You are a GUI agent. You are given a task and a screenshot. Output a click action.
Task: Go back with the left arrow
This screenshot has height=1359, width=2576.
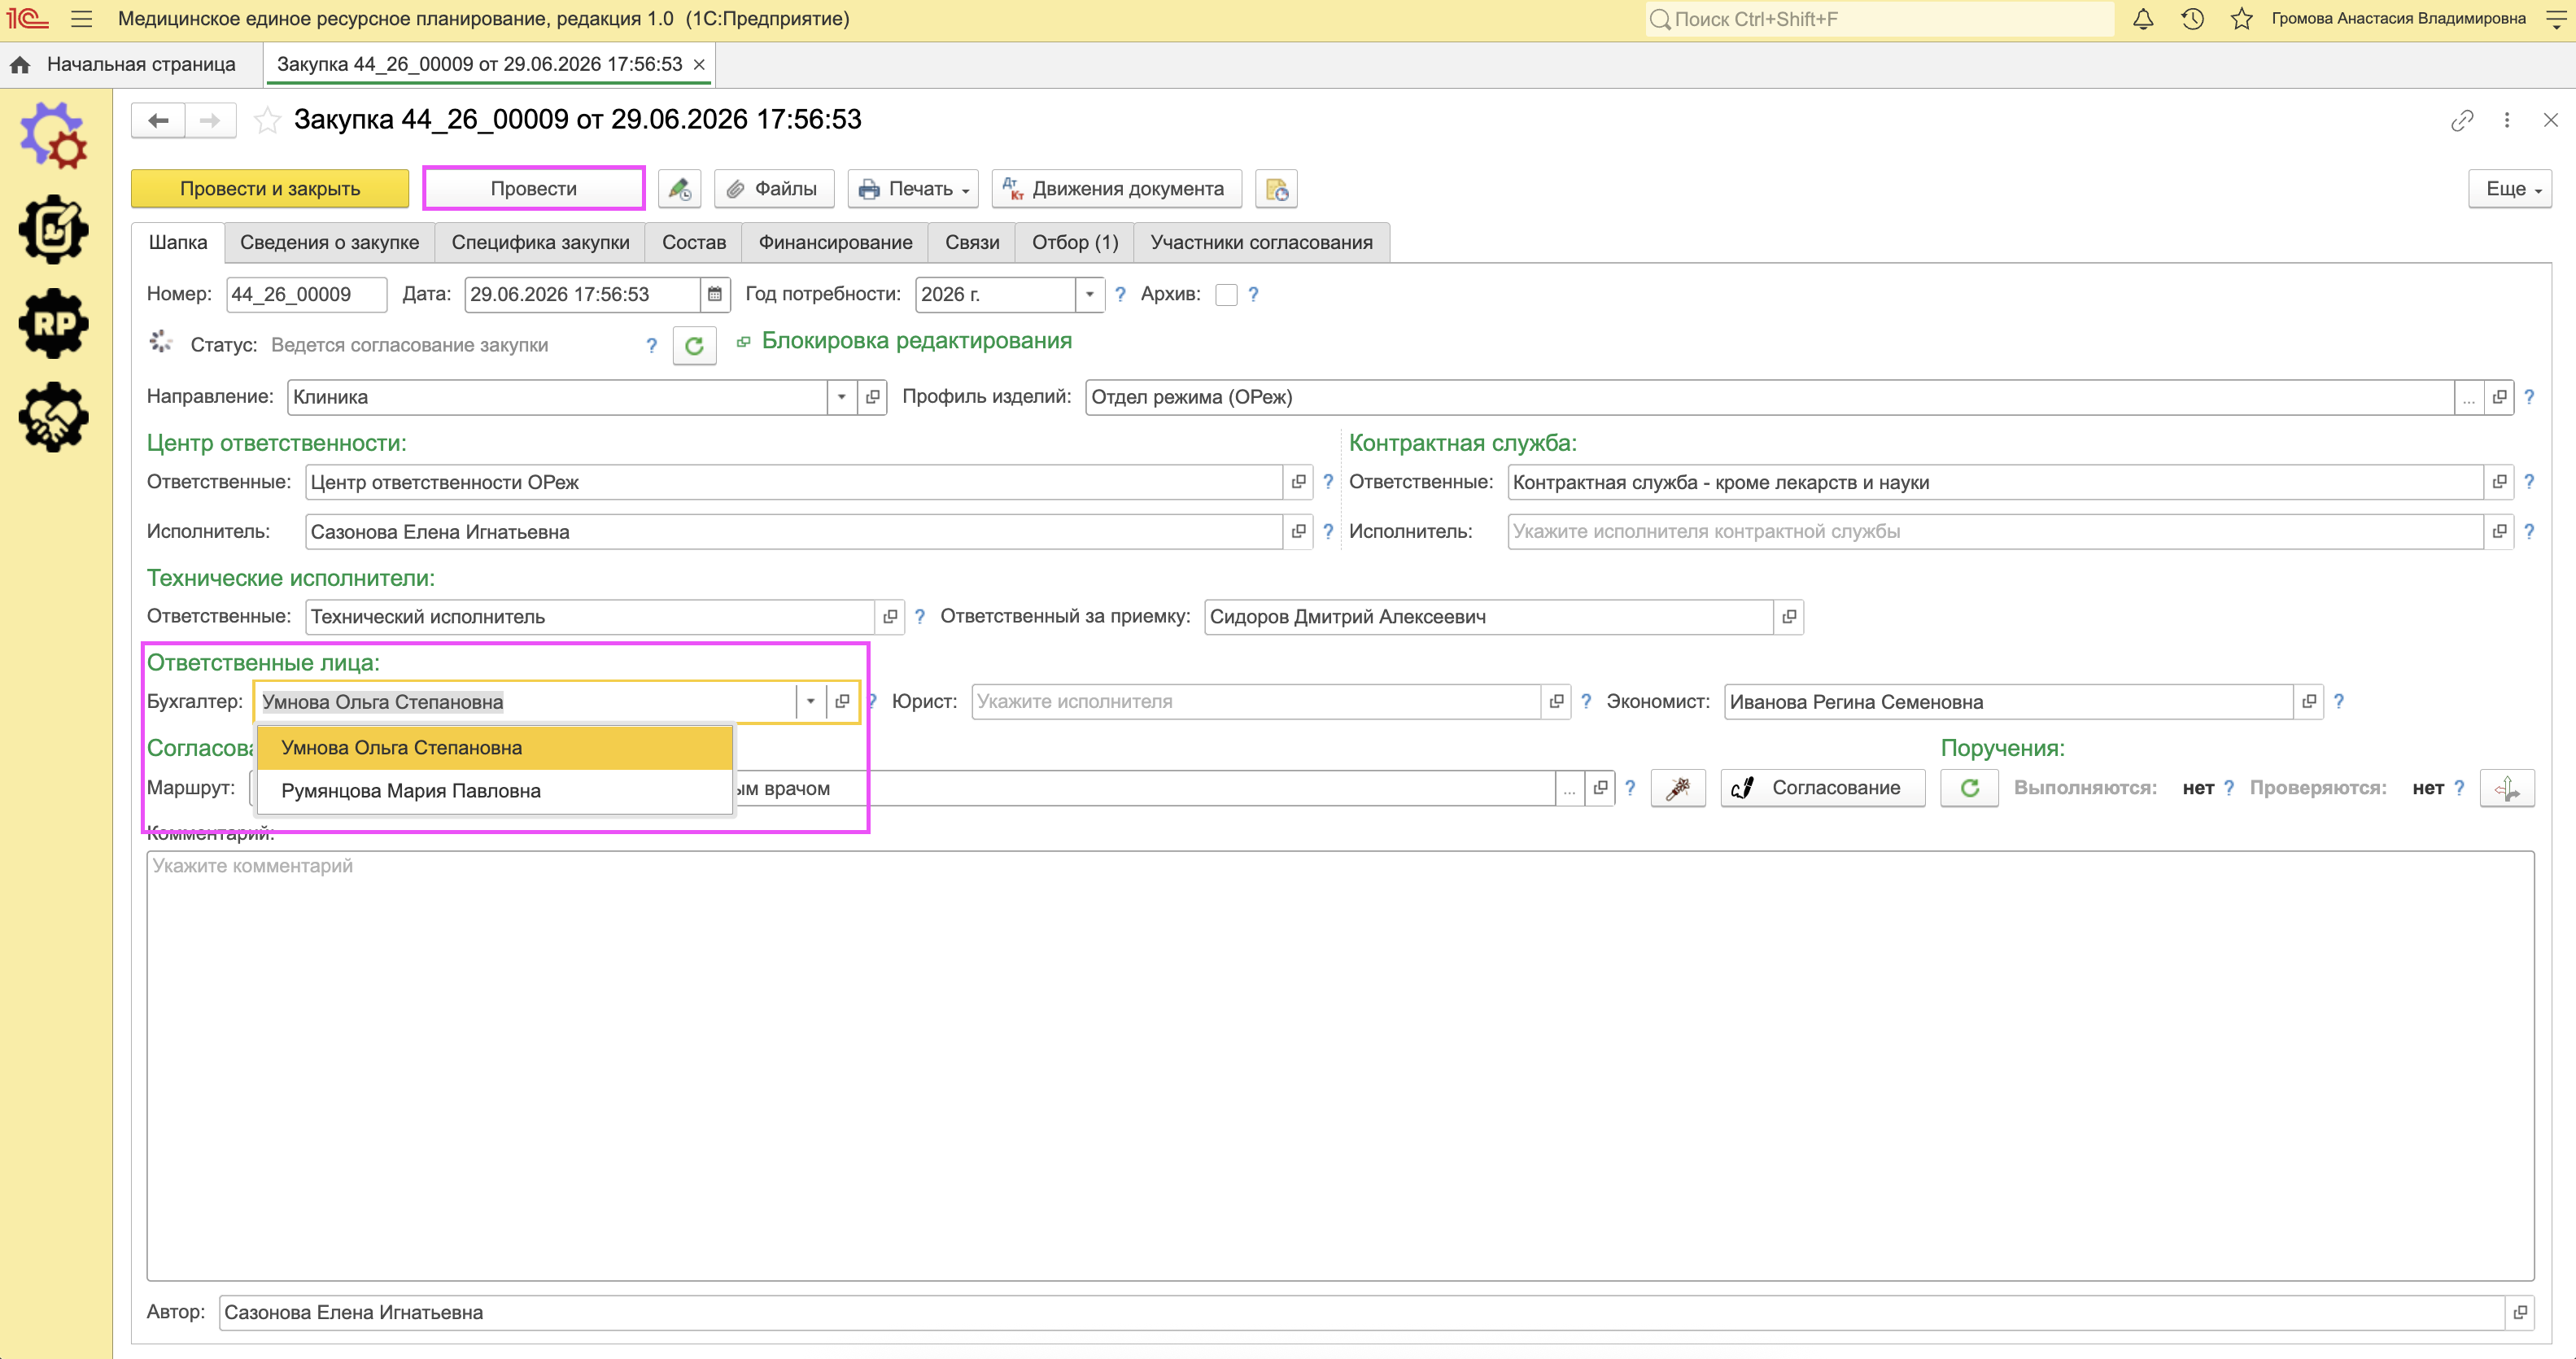point(158,121)
